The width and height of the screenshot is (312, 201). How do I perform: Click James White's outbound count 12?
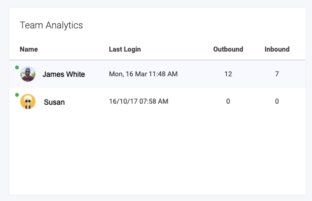[x=228, y=74]
